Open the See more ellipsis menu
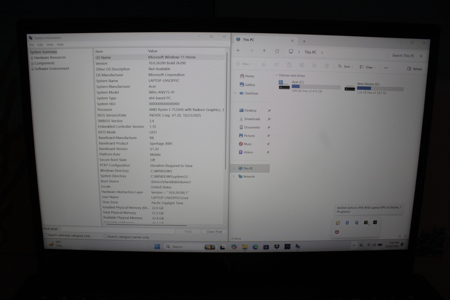 click(x=386, y=68)
